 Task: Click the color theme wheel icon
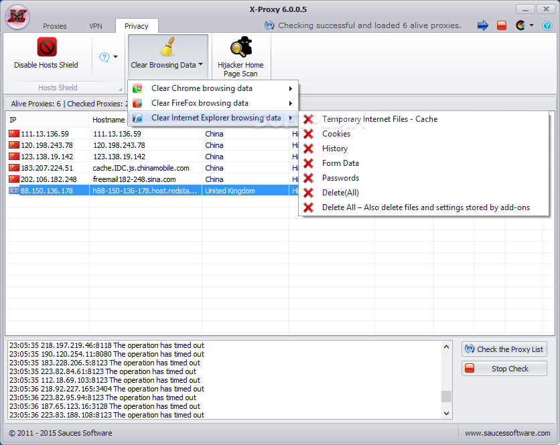(x=520, y=25)
